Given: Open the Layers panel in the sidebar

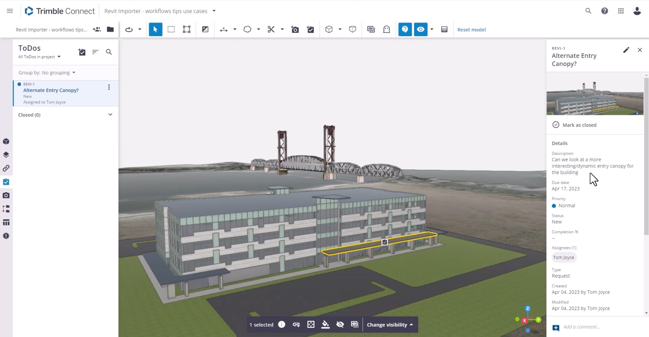Looking at the screenshot, I should pos(6,154).
